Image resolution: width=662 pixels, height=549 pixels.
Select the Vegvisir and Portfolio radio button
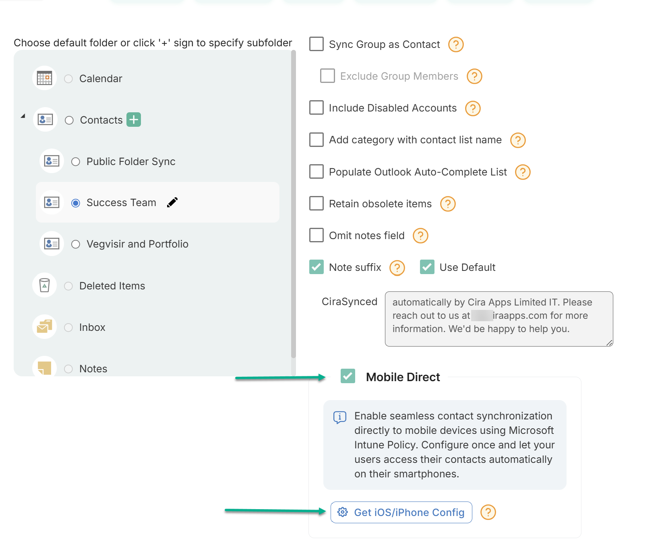point(76,244)
